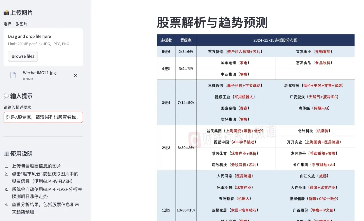Image resolution: width=364 pixels, height=221 pixels.
Task: Click the 请输入描述要求 label
Action: (18, 107)
